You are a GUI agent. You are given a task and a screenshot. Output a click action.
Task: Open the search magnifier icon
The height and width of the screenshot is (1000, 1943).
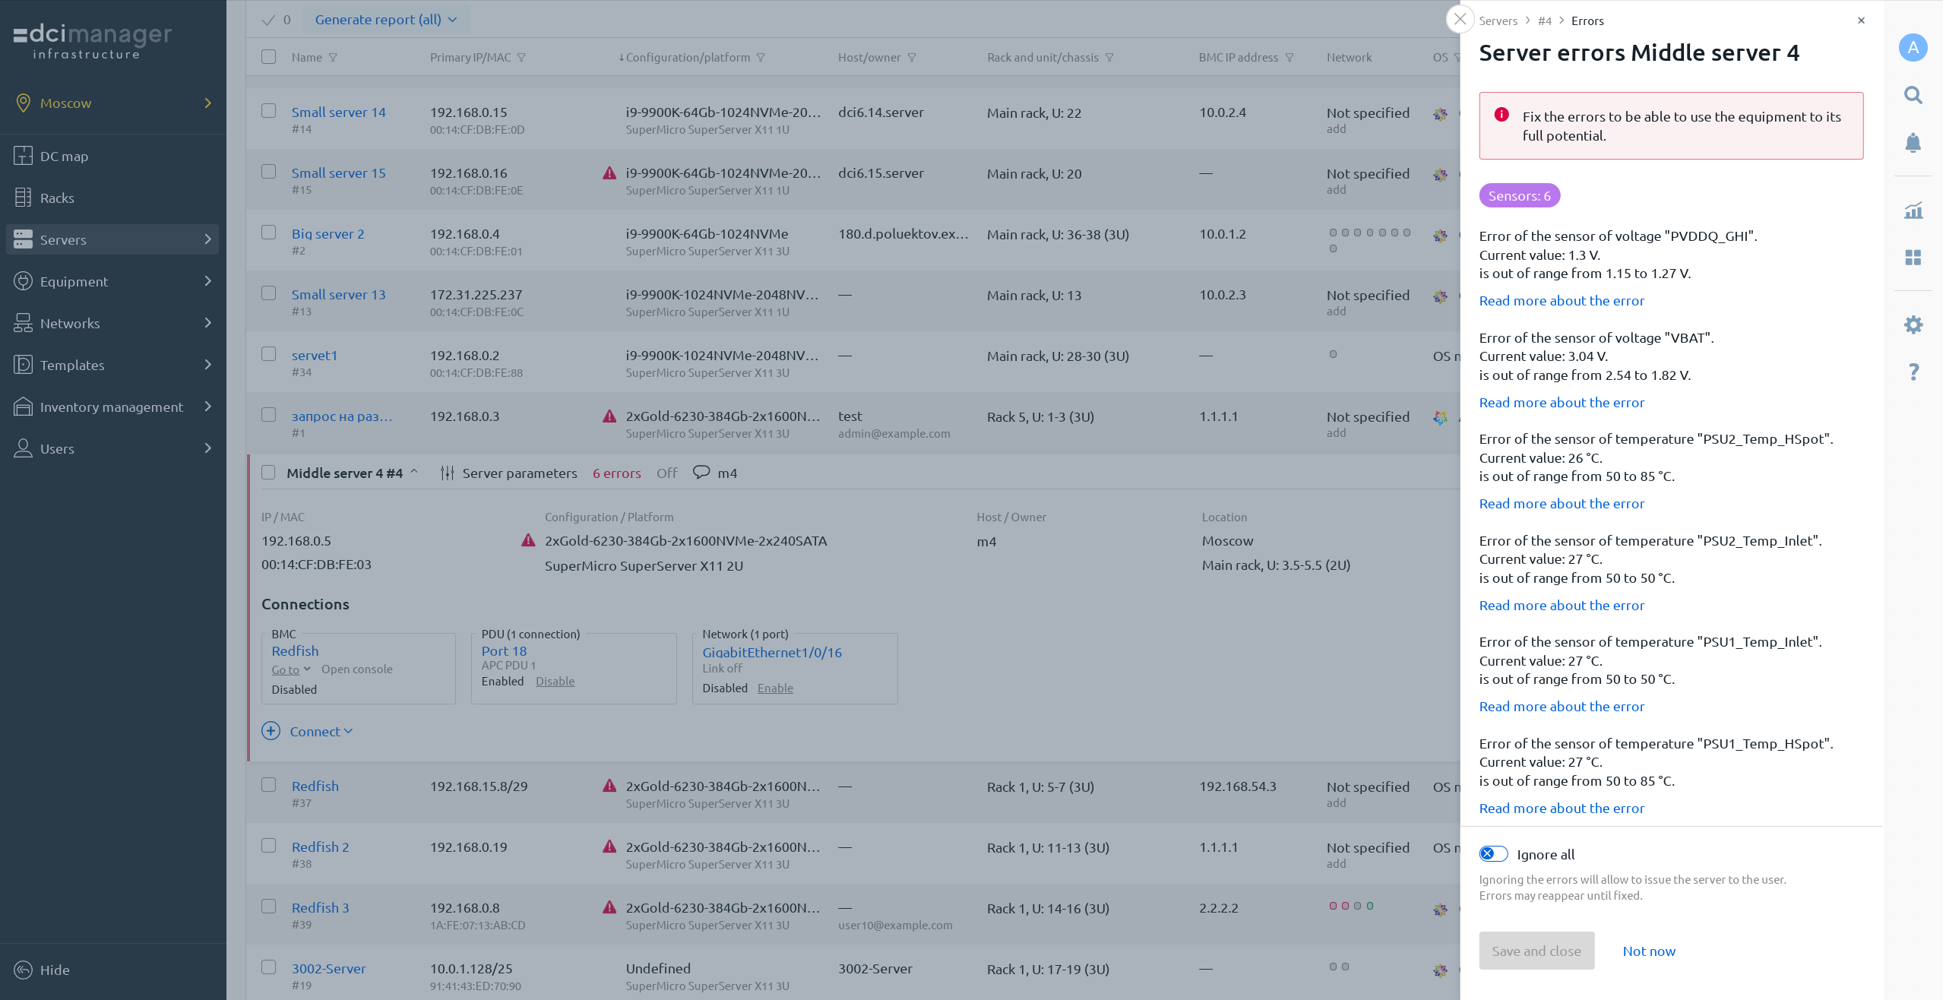[x=1913, y=95]
